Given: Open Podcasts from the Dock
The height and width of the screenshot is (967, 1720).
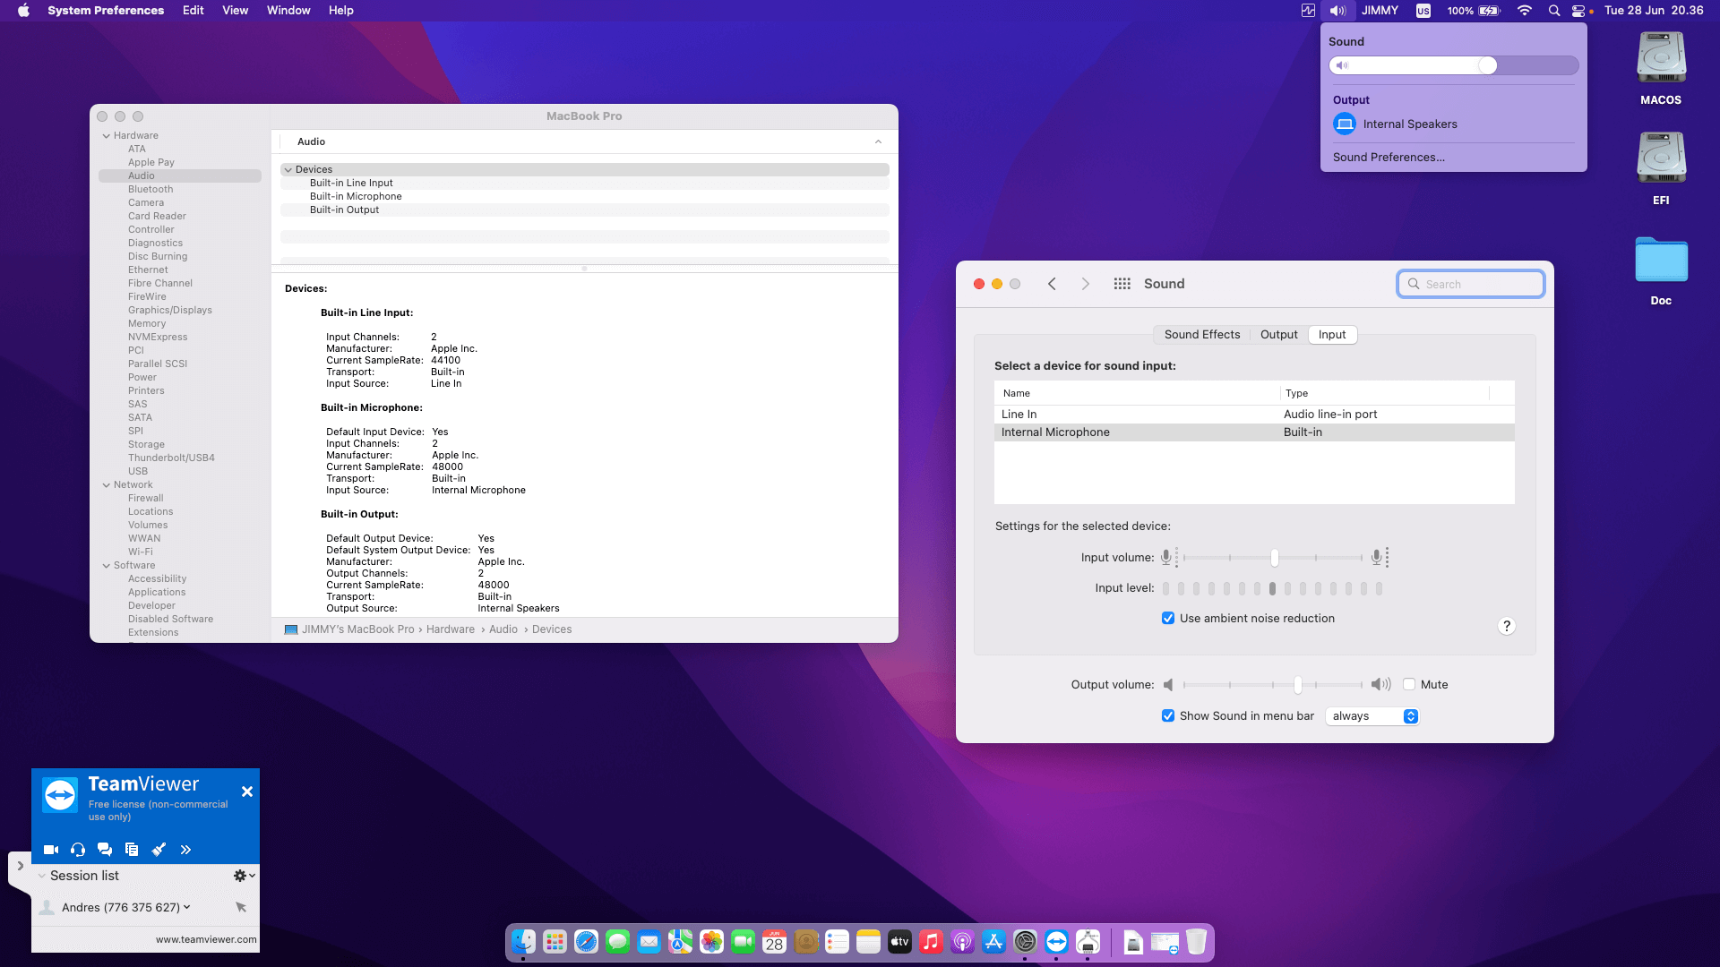Looking at the screenshot, I should [963, 942].
